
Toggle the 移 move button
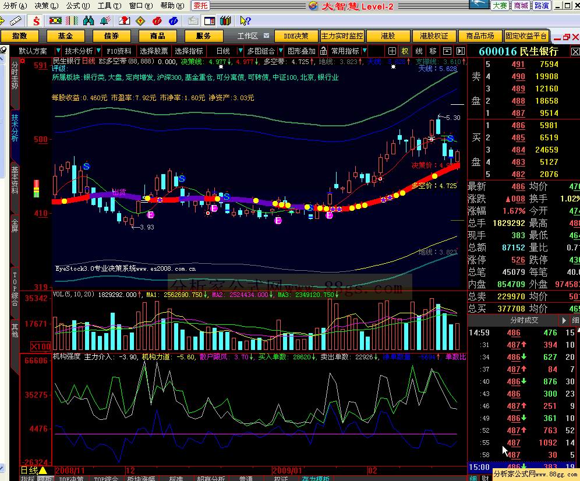tap(433, 51)
